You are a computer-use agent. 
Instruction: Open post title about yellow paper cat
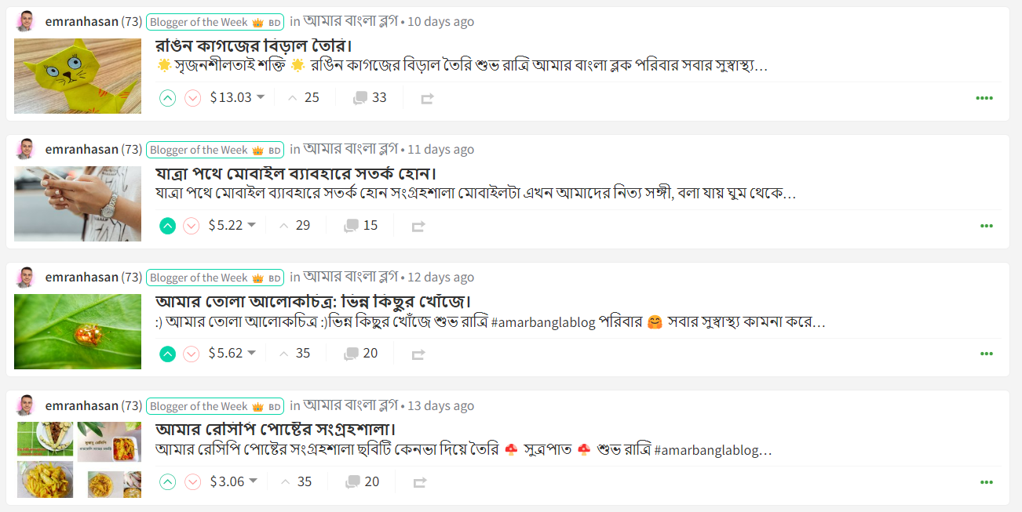(243, 45)
